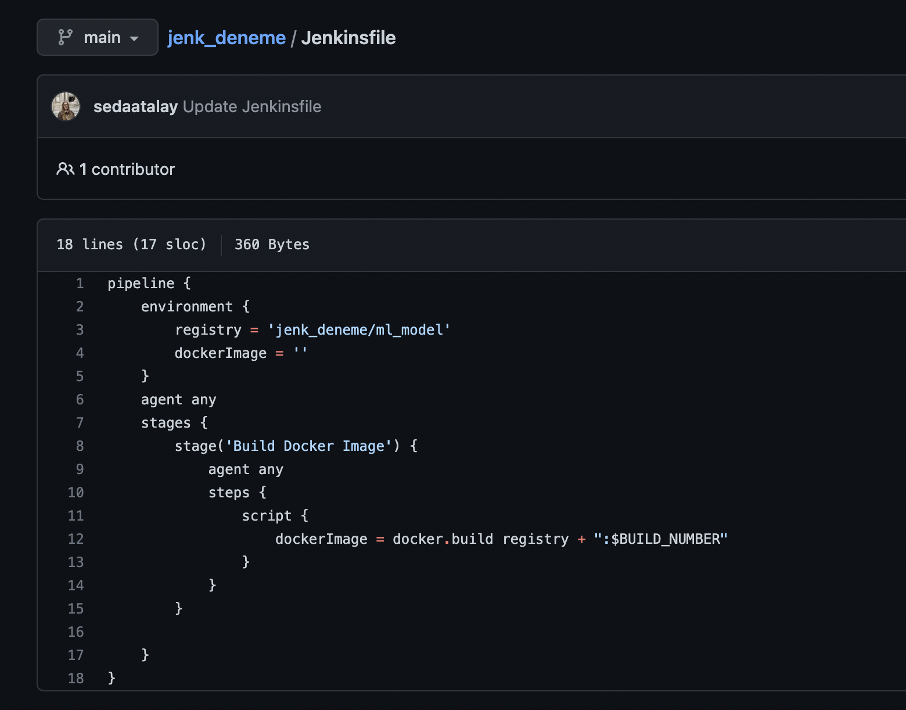
Task: Select line number 8
Action: 80,446
